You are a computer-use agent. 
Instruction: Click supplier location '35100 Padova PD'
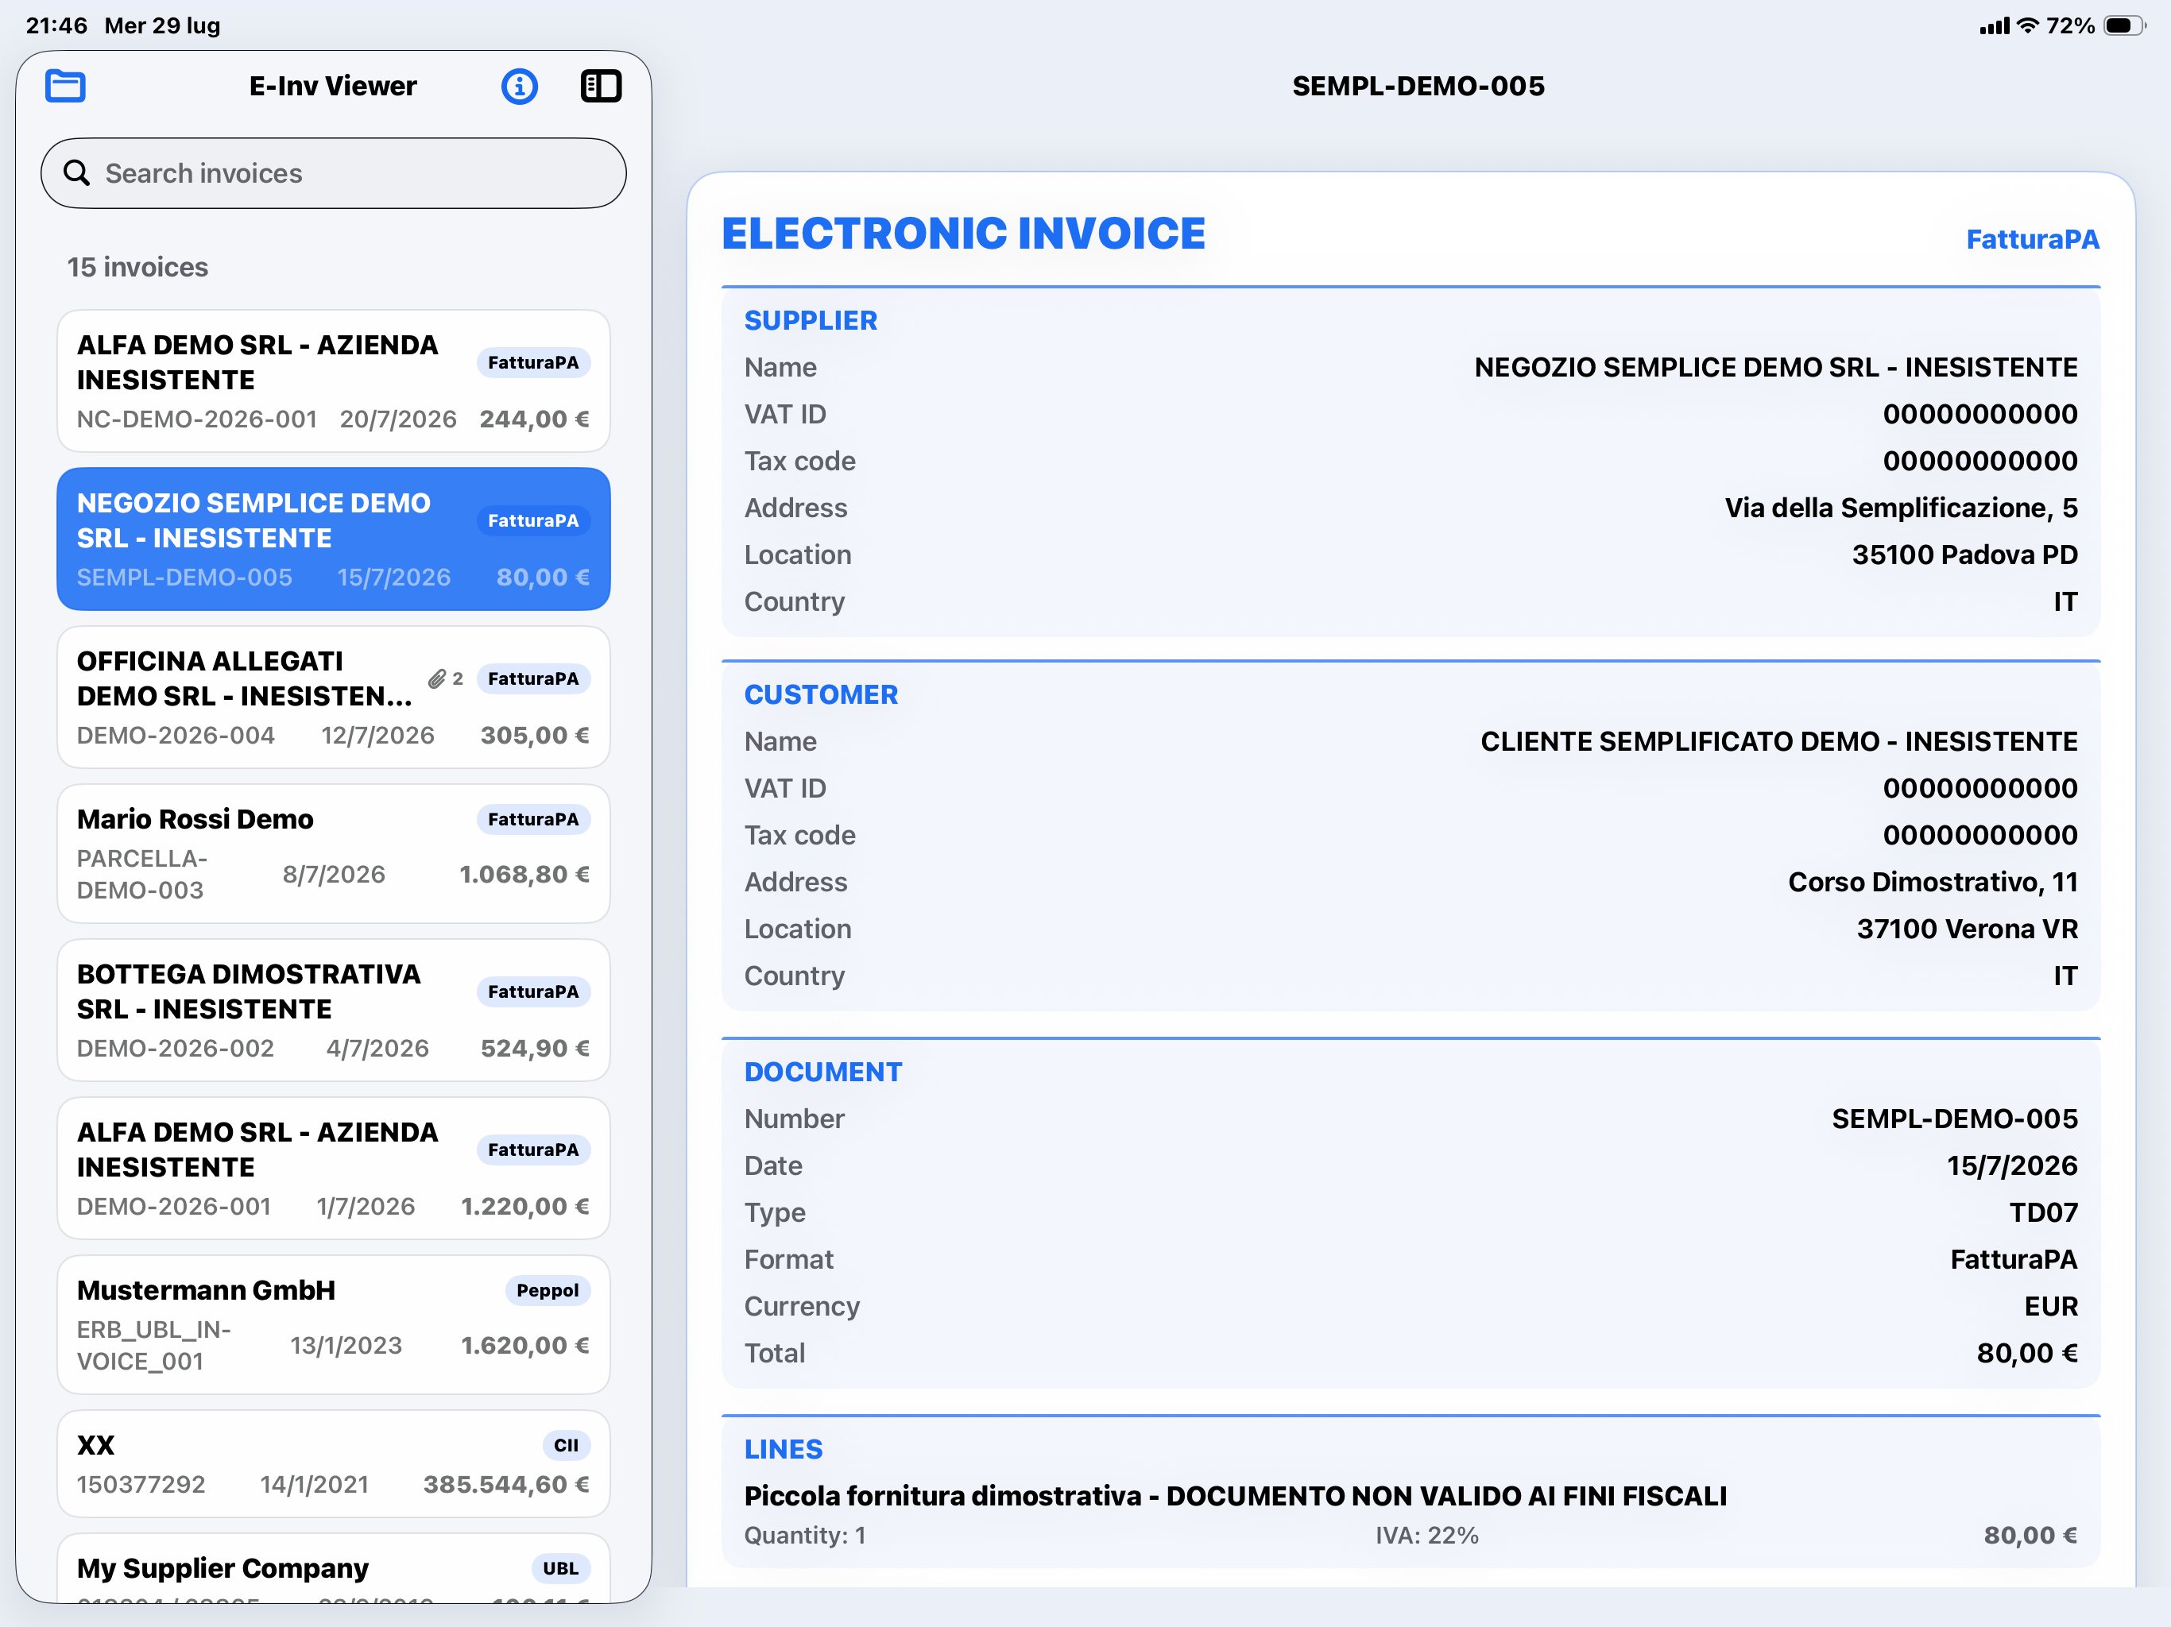1965,555
